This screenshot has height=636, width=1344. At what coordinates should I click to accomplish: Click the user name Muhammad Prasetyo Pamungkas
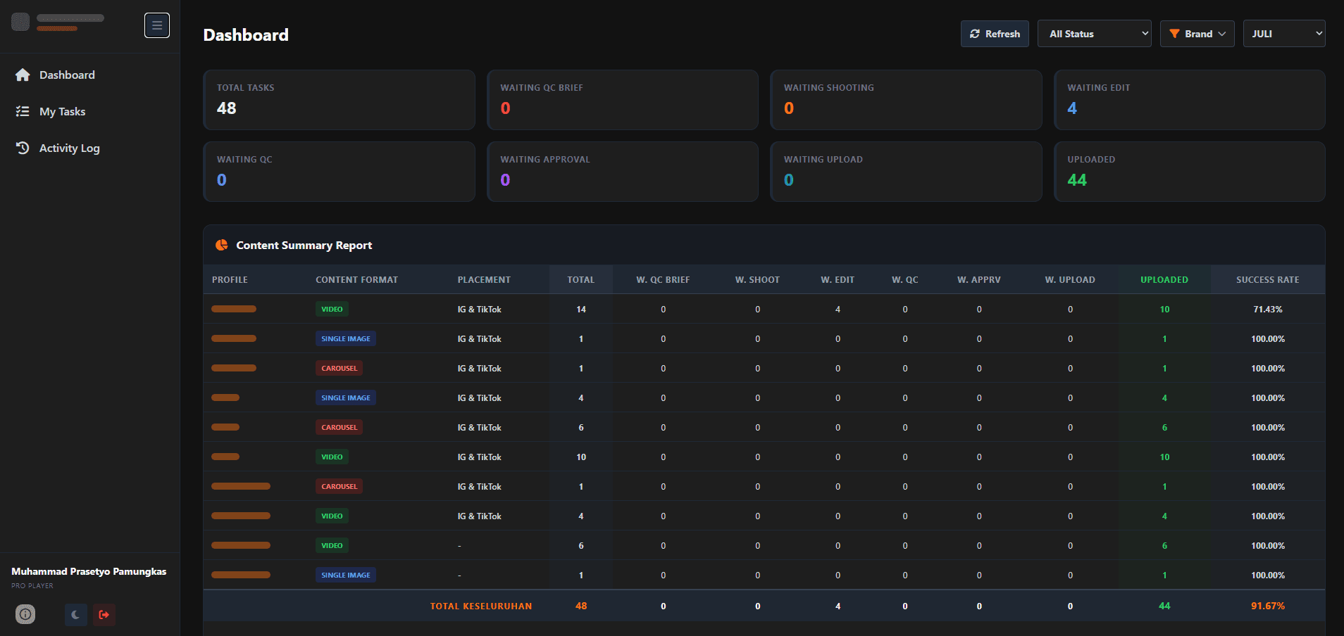click(89, 571)
